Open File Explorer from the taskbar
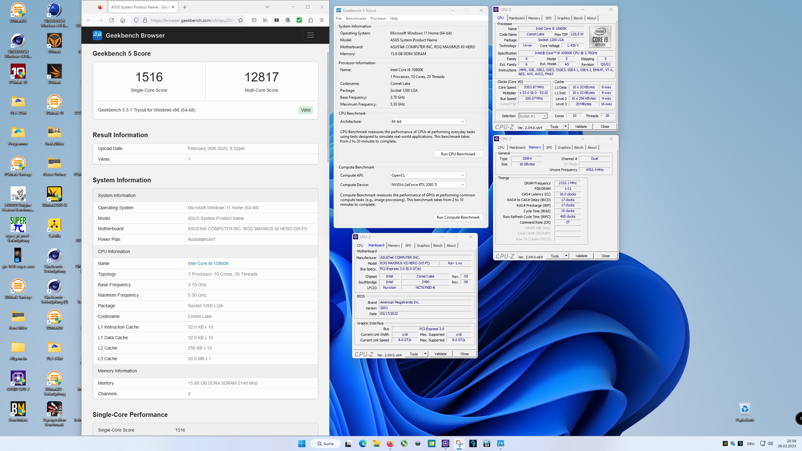 tap(376, 443)
